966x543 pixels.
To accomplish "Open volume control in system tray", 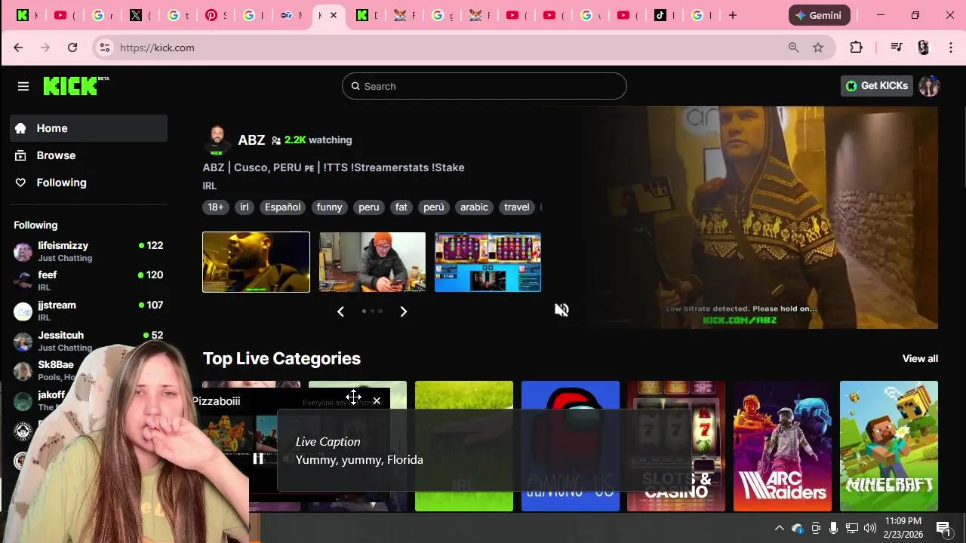I will [870, 528].
